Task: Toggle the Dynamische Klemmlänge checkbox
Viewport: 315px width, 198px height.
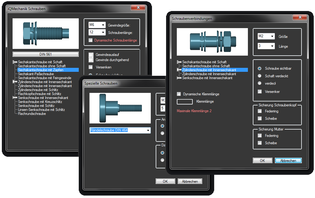Action: pyautogui.click(x=179, y=94)
